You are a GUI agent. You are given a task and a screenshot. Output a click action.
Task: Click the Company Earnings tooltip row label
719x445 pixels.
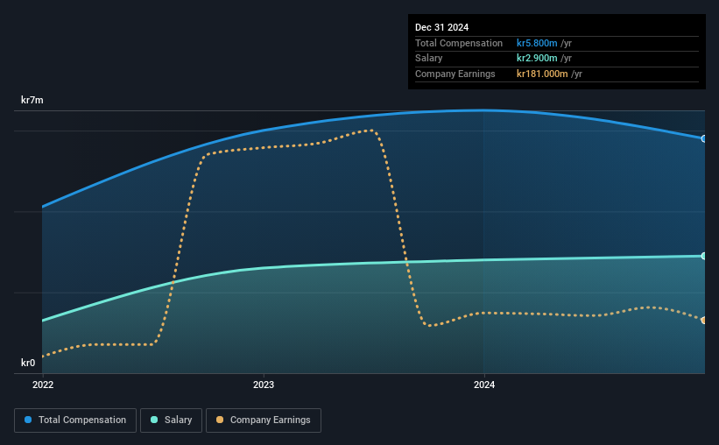[x=455, y=74]
